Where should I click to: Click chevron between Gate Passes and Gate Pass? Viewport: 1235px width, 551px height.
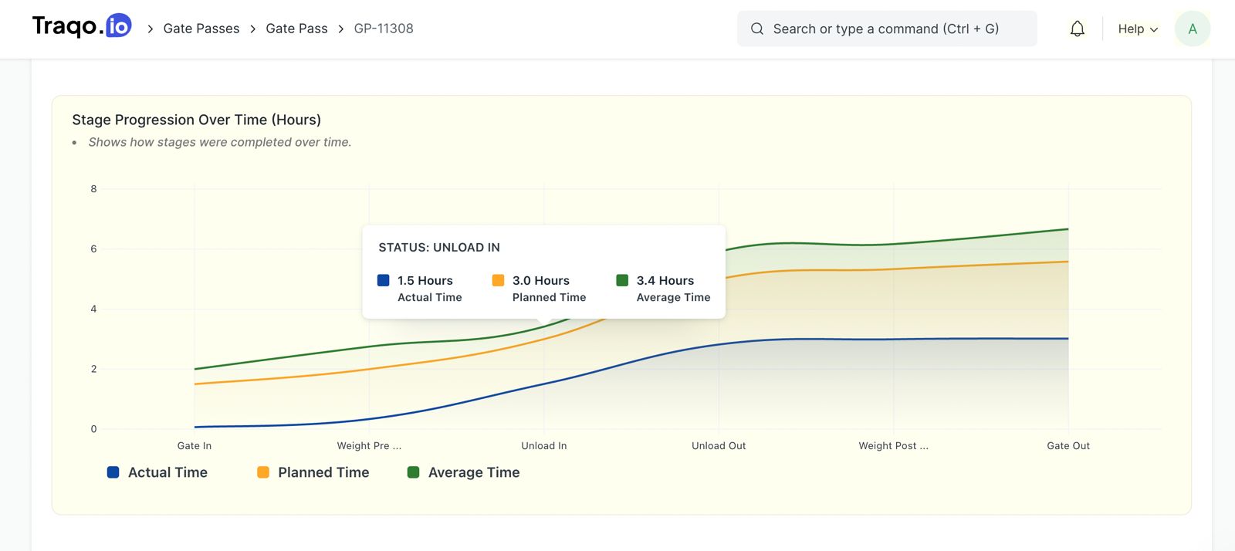252,29
